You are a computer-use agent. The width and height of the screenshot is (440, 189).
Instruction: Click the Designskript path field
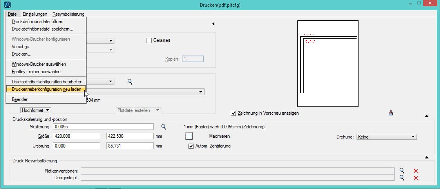pyautogui.click(x=237, y=178)
